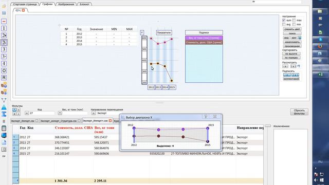This screenshot has height=185, width=329.
Task: Click the blue warning triangle icon
Action: point(4,107)
